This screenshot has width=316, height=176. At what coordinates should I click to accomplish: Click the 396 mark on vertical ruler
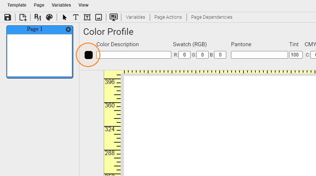pyautogui.click(x=110, y=82)
